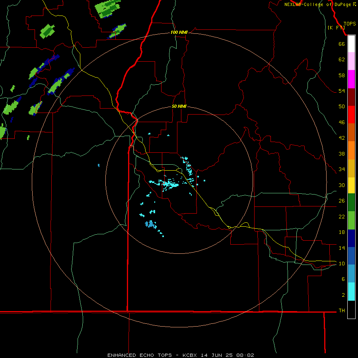Select the light blue legend swatch
Viewport: 358px width, 358px height.
pyautogui.click(x=351, y=274)
